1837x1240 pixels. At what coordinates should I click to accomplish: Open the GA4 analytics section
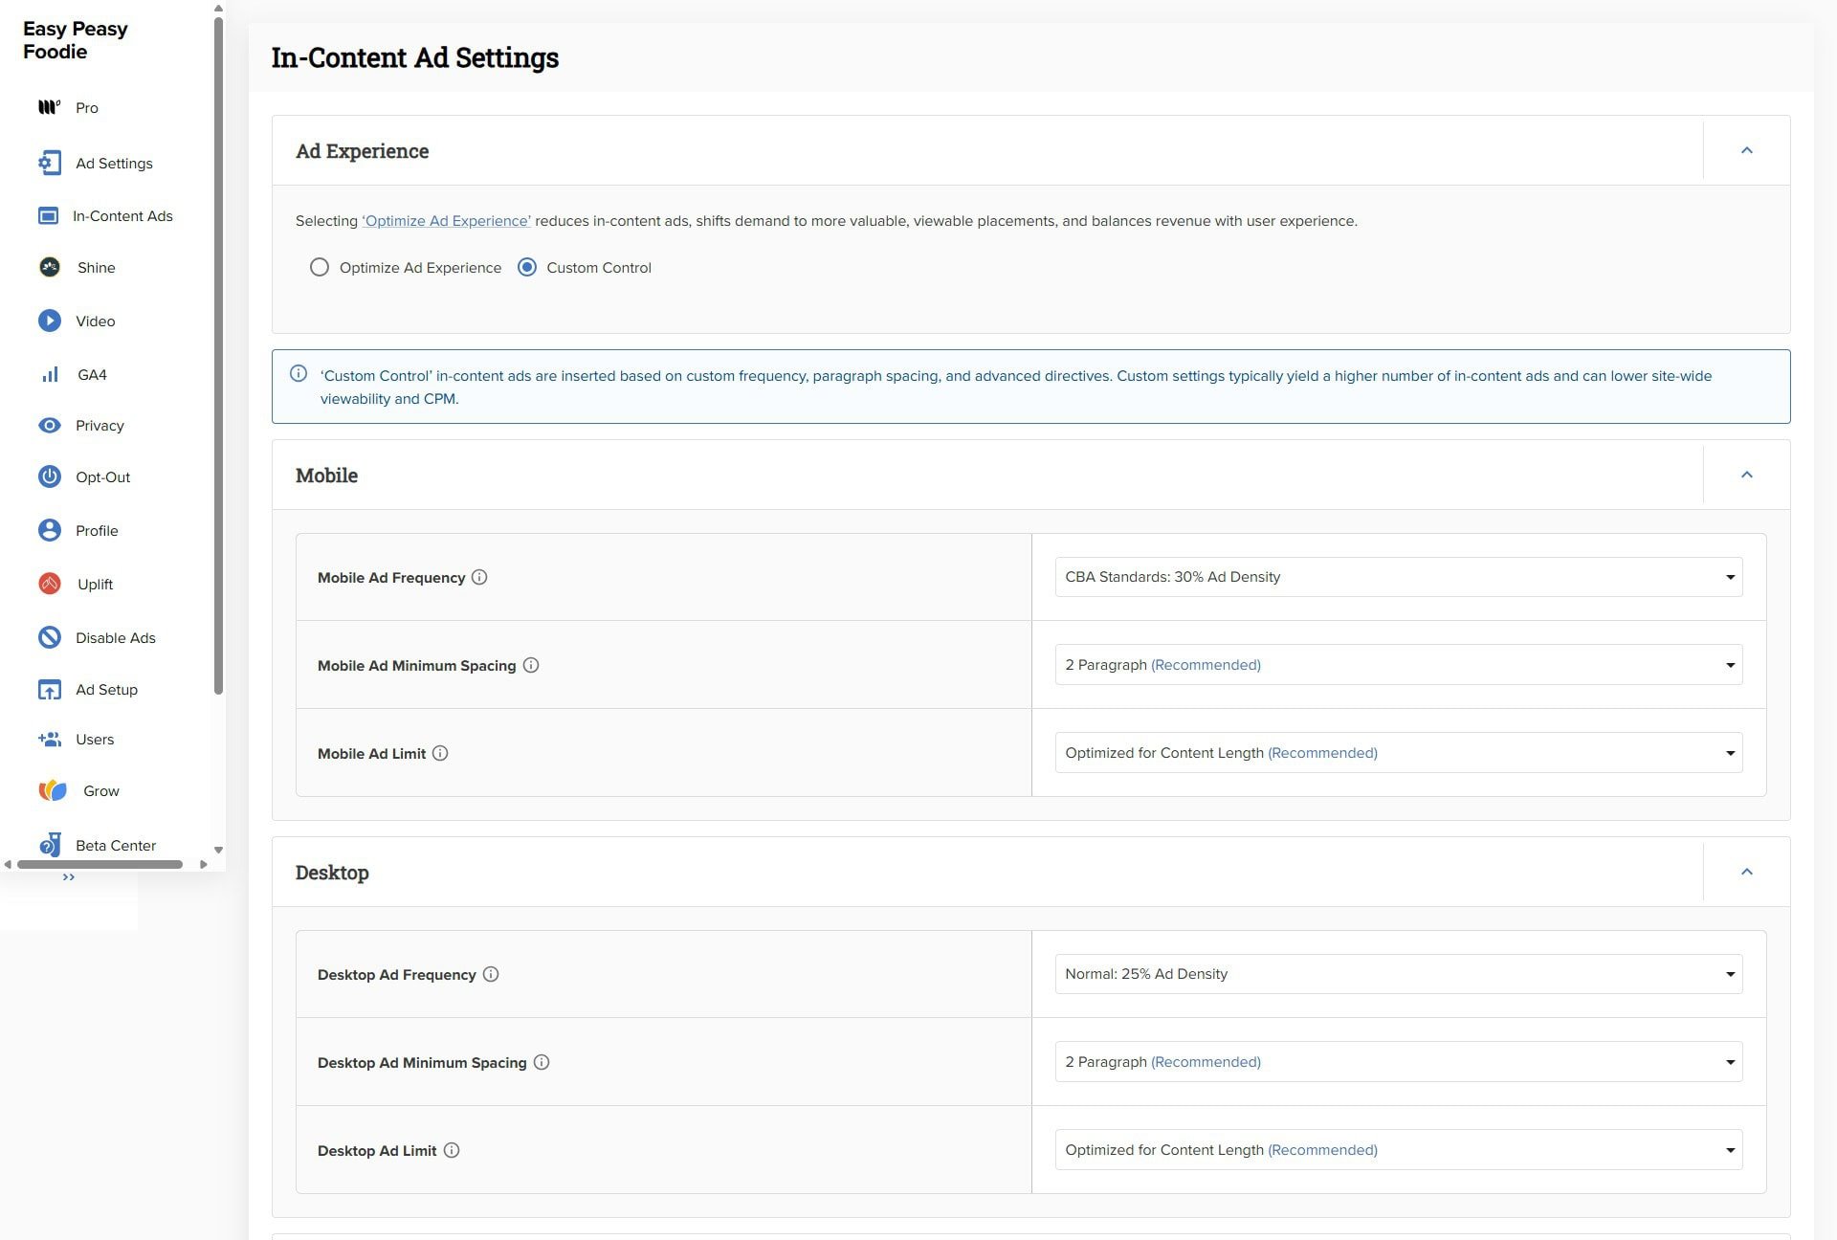tap(50, 373)
